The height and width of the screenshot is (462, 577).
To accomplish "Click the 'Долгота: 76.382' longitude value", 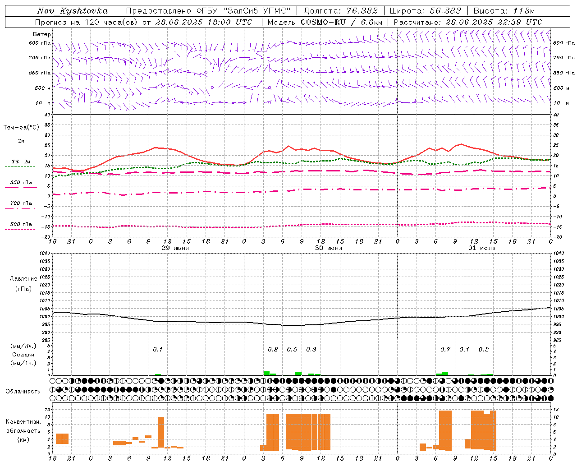I will (341, 11).
